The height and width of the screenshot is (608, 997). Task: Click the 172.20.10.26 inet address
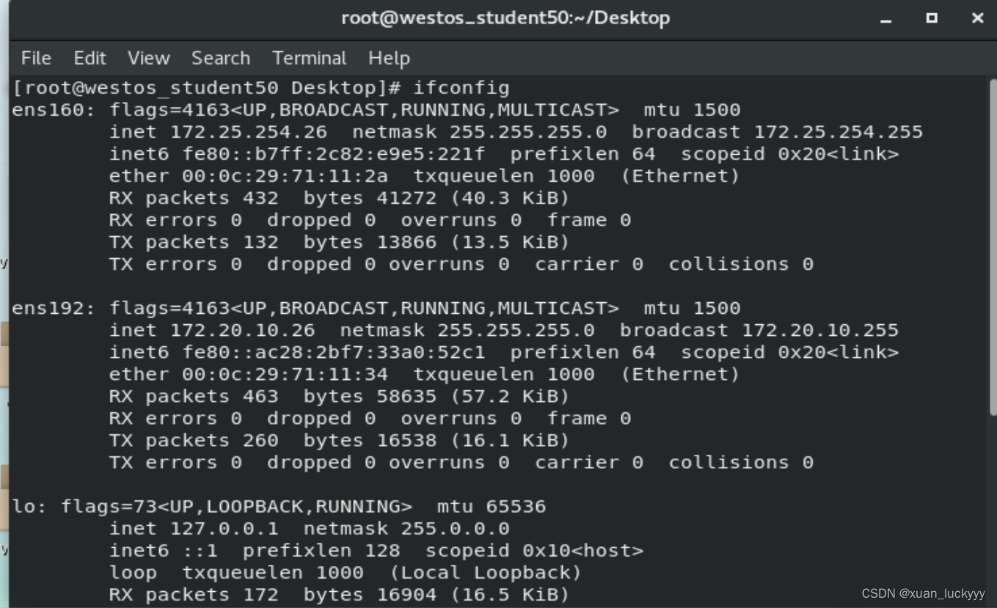click(x=242, y=330)
